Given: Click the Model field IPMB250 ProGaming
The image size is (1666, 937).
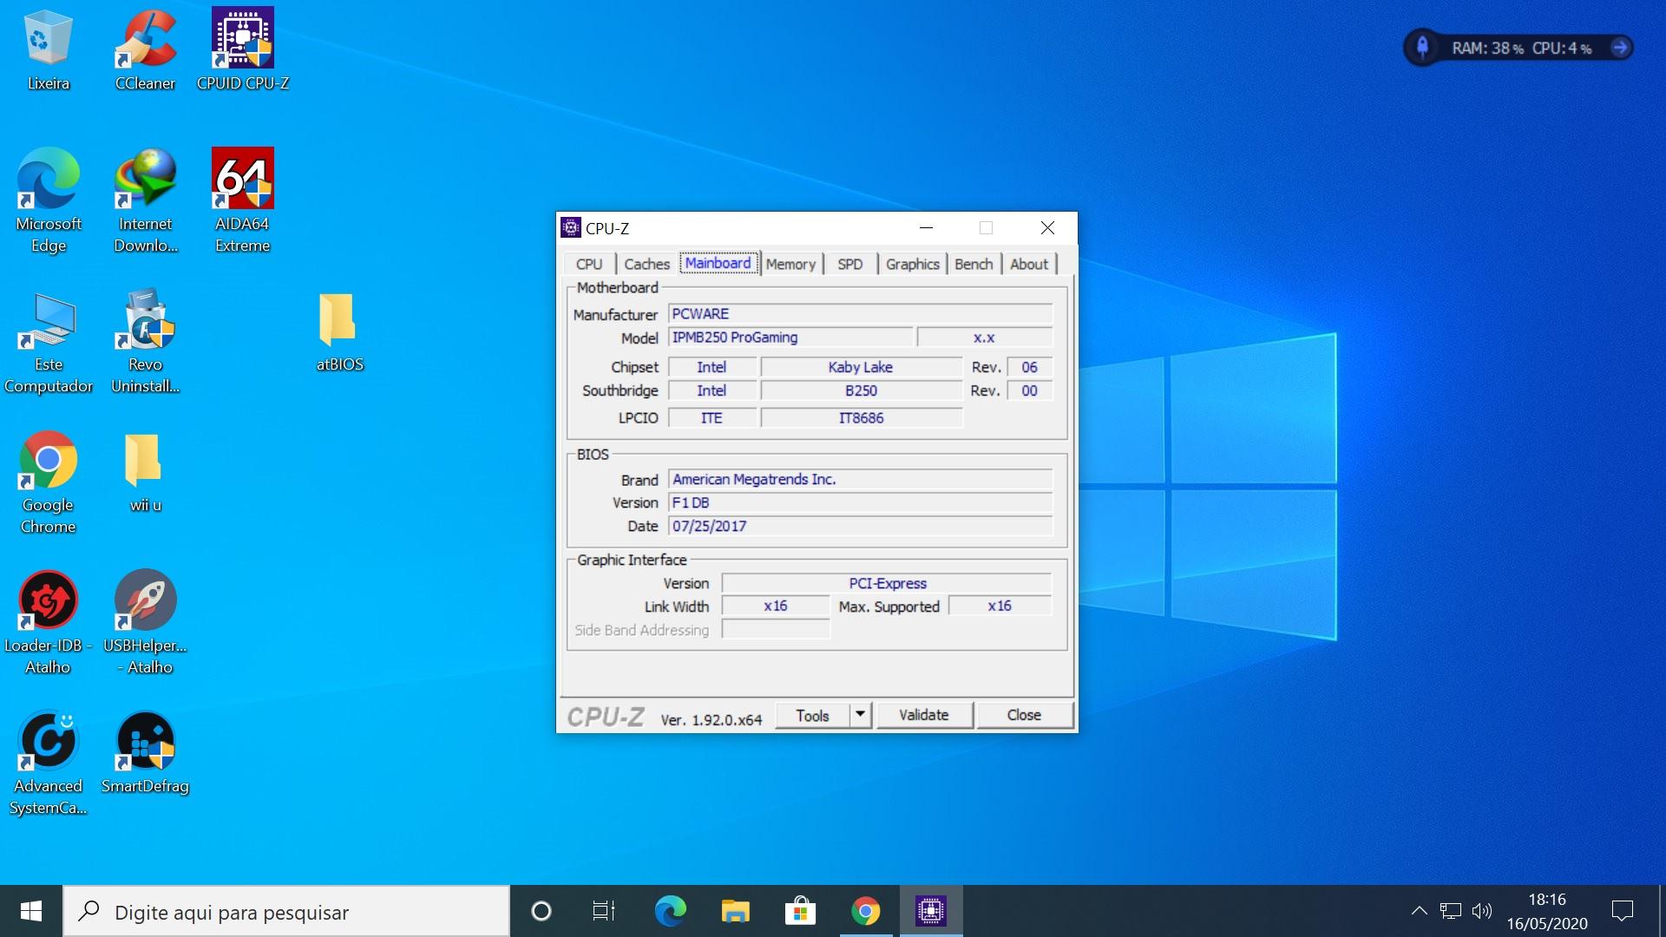Looking at the screenshot, I should pos(790,337).
